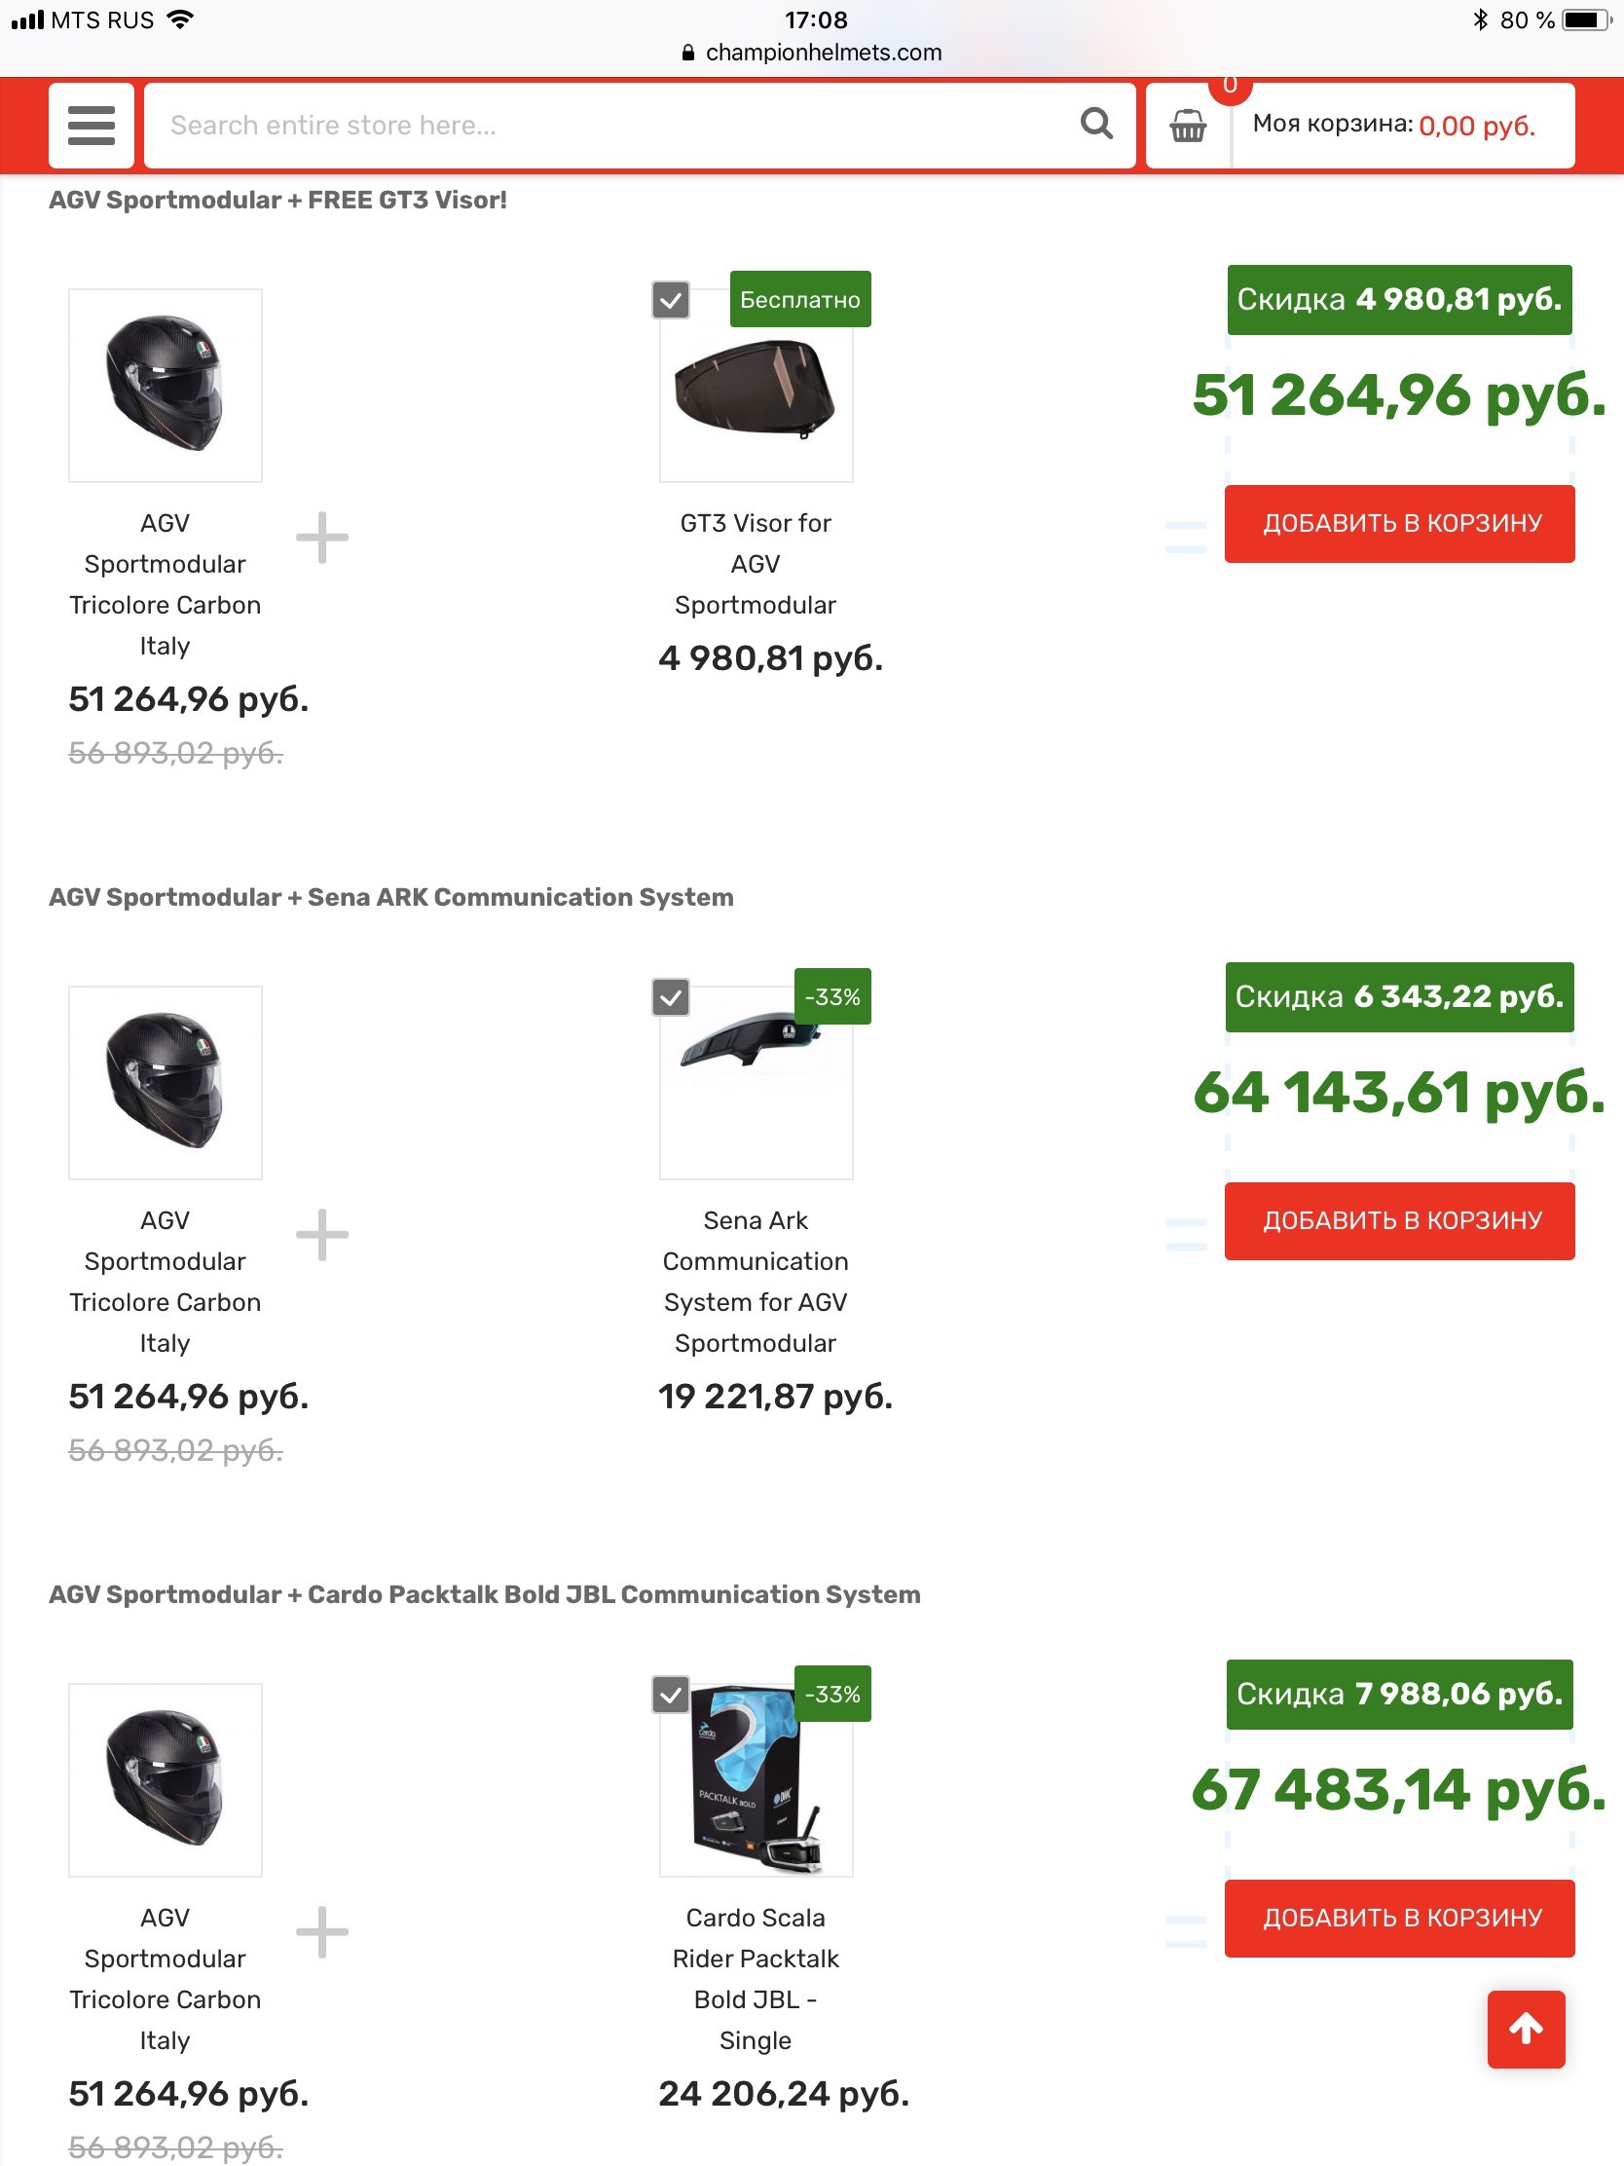Viewport: 1624px width, 2166px height.
Task: Uncheck the GT3 Visor bundle checkbox
Action: pos(671,301)
